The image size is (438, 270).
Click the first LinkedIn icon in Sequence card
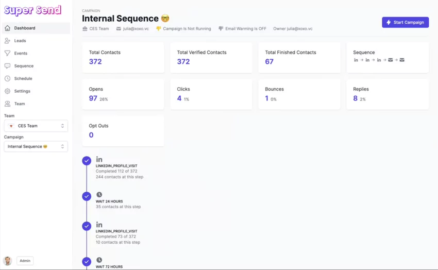pos(356,60)
